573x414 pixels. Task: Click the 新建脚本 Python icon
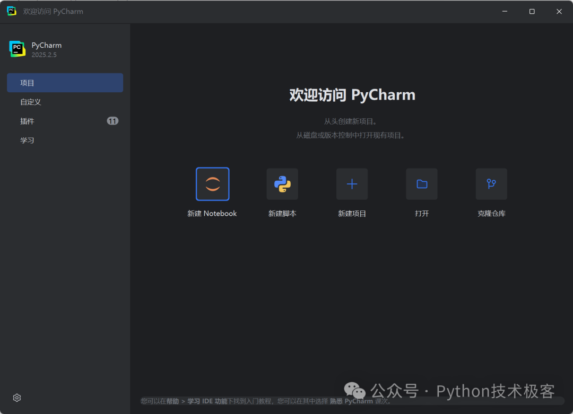[282, 184]
